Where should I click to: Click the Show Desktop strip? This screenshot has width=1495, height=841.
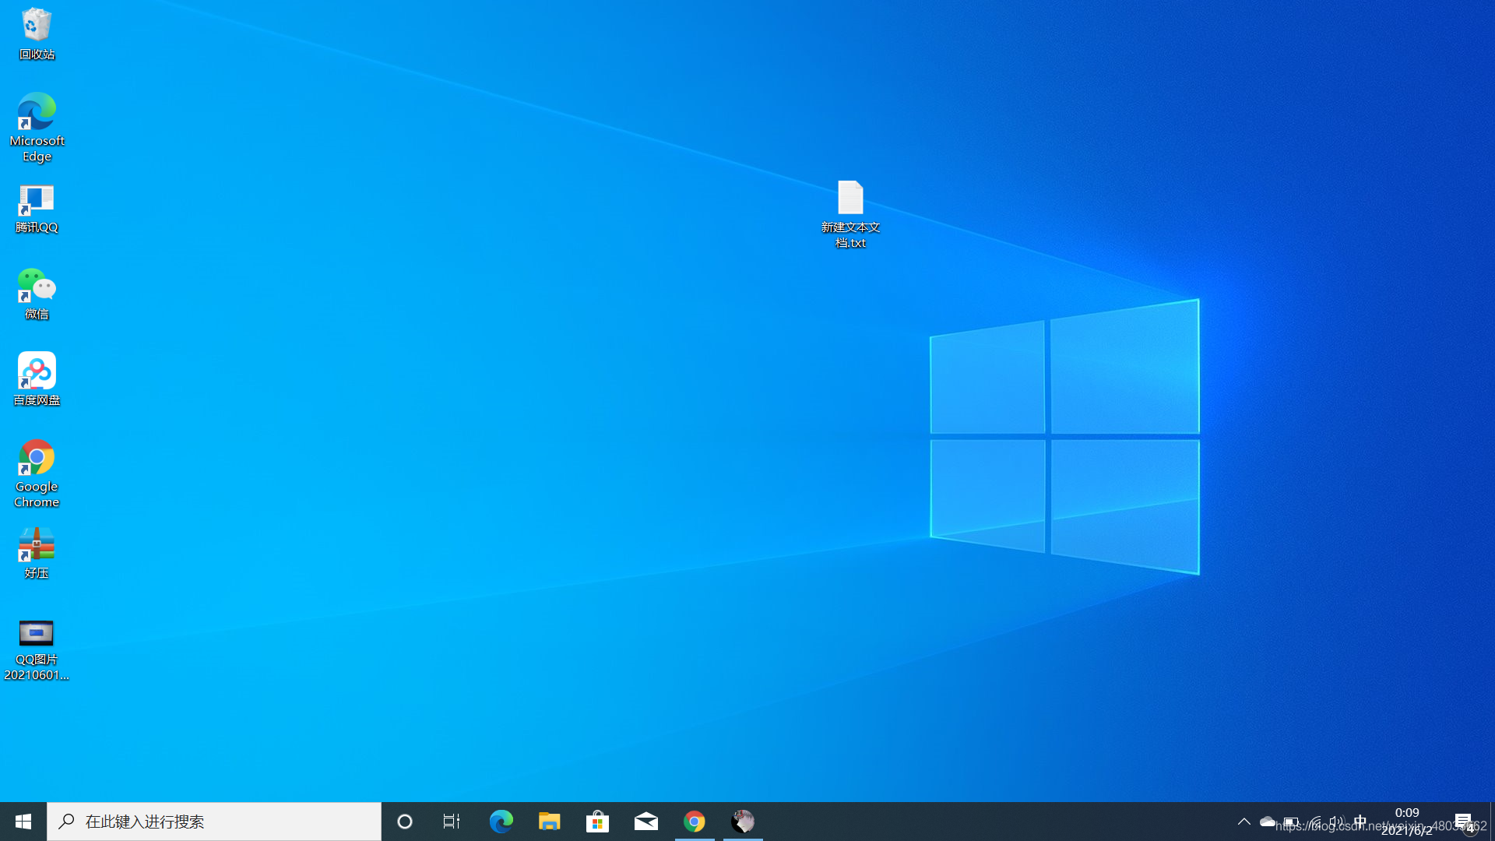(x=1492, y=822)
